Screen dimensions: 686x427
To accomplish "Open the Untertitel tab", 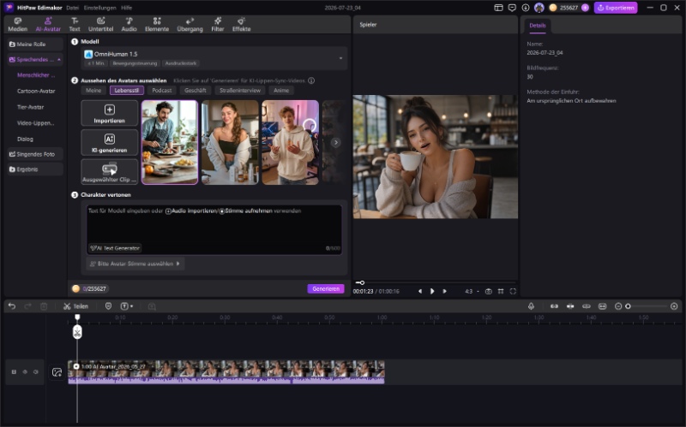I will pos(100,25).
